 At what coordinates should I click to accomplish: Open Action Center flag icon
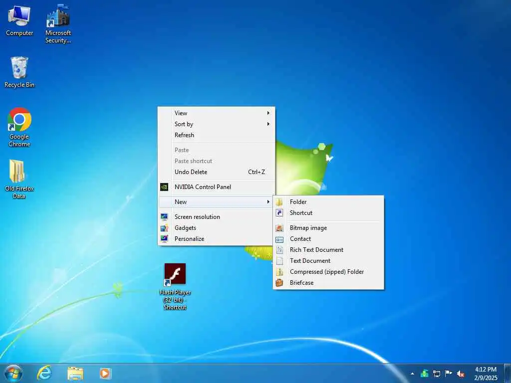[449, 374]
